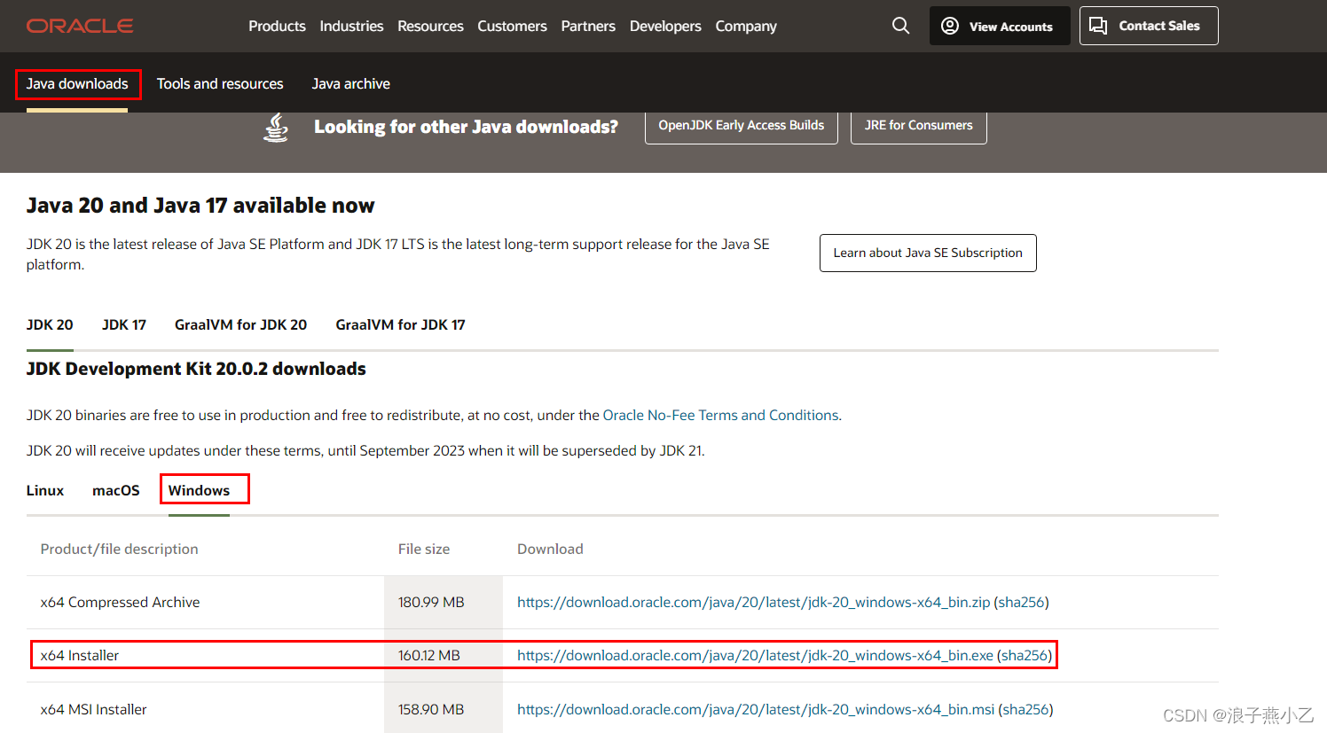The height and width of the screenshot is (733, 1327).
Task: Click the Oracle logo
Action: 80,26
